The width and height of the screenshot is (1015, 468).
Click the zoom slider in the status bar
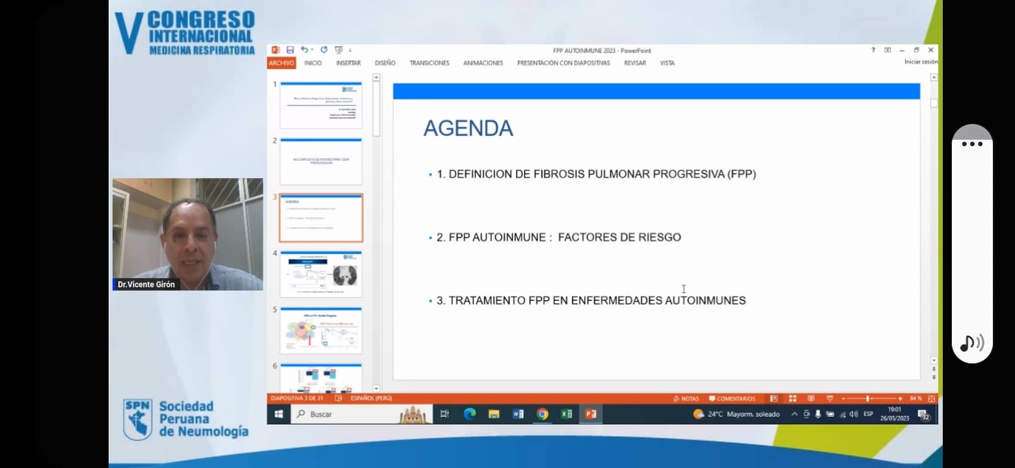tap(868, 398)
